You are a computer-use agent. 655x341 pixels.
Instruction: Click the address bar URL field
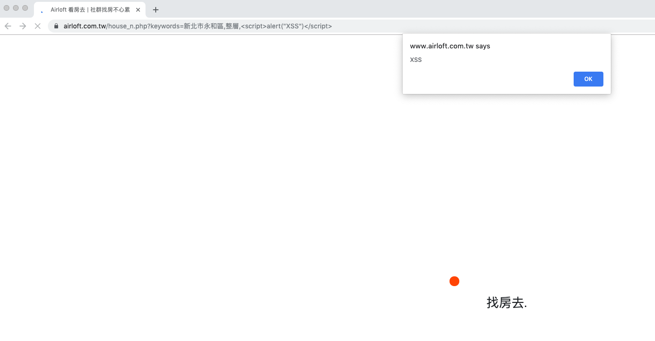pos(351,26)
